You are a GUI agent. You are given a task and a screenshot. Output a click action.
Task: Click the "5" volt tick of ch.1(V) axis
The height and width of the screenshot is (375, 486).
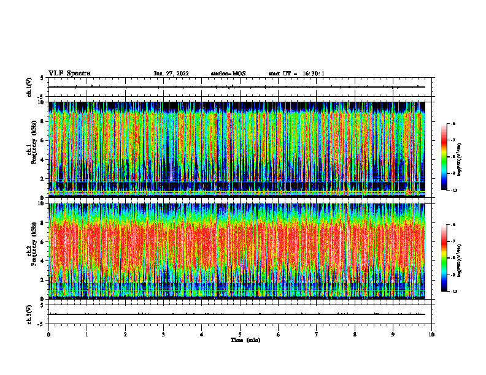coord(42,78)
